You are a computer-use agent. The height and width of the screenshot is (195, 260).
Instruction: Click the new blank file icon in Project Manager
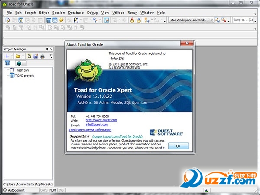(x=29, y=56)
